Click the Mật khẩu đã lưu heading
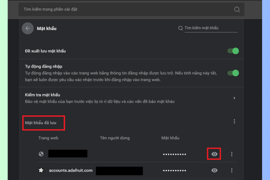Viewport: 270px width, 180px height. click(41, 123)
